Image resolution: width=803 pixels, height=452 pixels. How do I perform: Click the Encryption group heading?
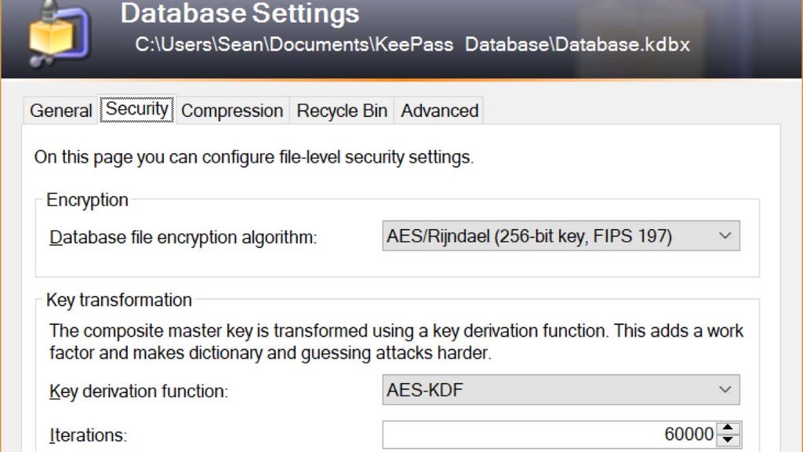[87, 200]
